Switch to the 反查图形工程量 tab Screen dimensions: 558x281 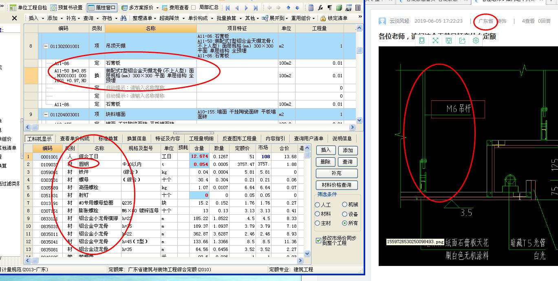click(x=238, y=138)
